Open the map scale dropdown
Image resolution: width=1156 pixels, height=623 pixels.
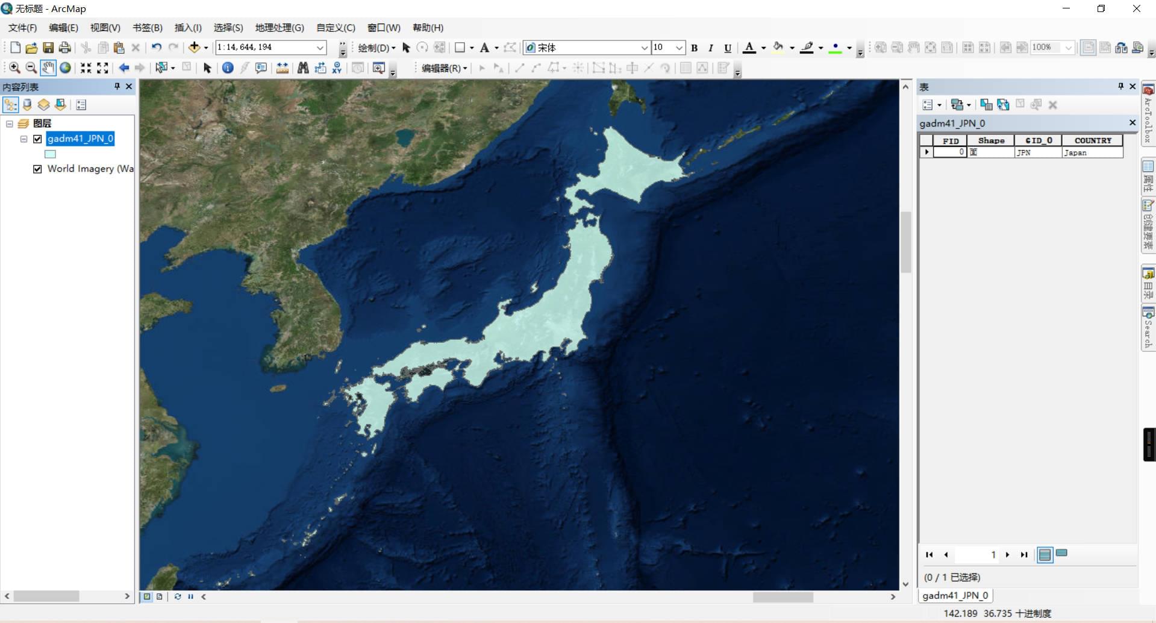pyautogui.click(x=320, y=48)
